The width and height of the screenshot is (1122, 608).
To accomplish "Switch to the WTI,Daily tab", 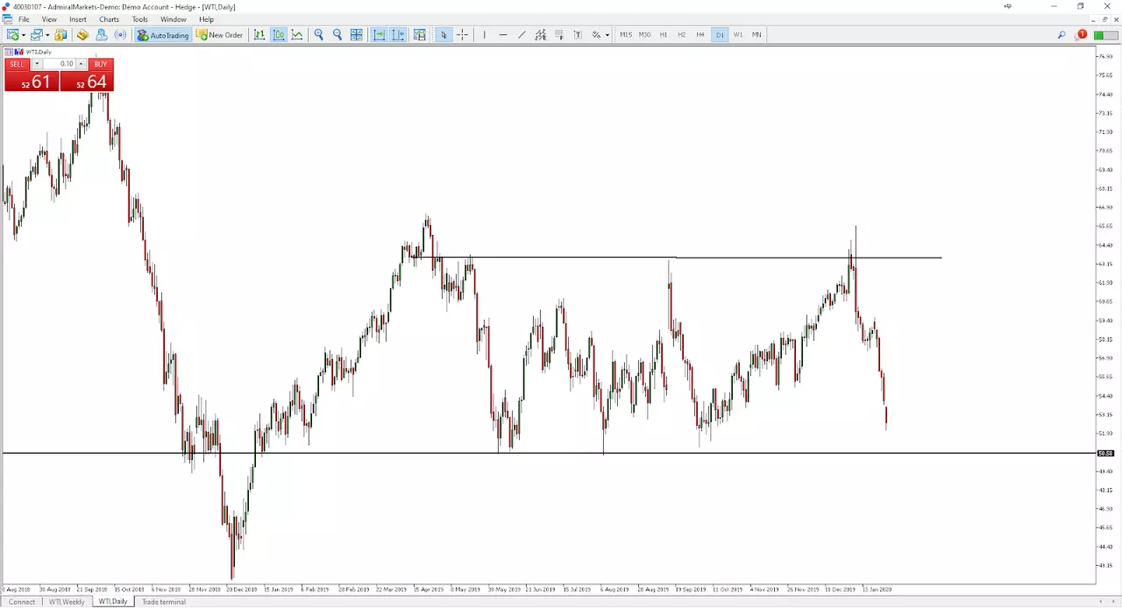I will tap(113, 602).
